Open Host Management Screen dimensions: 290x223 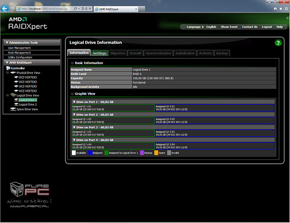click(x=19, y=53)
